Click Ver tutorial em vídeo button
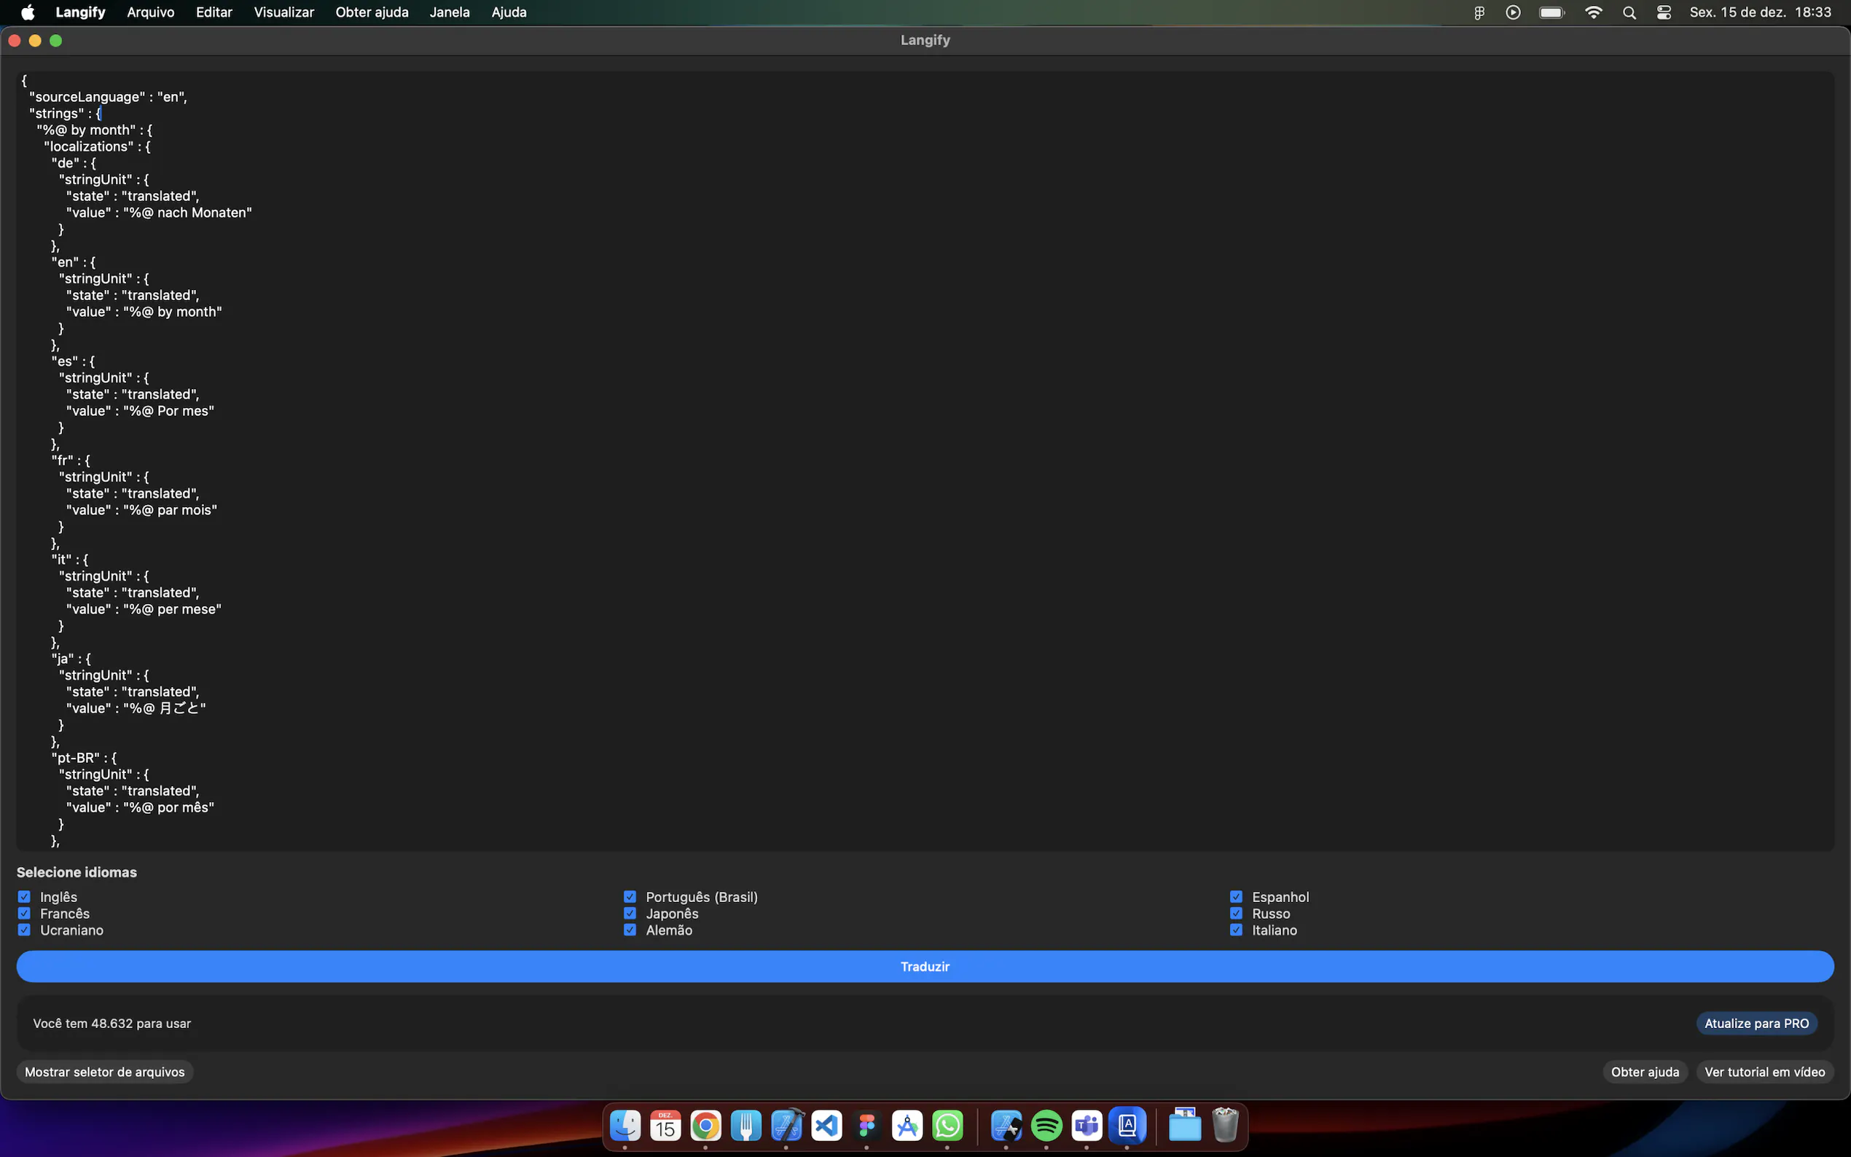 (1764, 1072)
